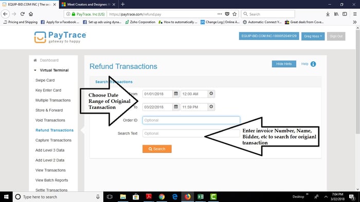Open clock picker for 12:00 AM time
The image size is (360, 202).
tap(211, 94)
